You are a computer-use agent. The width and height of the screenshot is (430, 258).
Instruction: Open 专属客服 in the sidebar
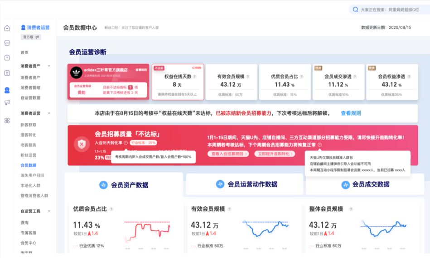click(x=29, y=233)
